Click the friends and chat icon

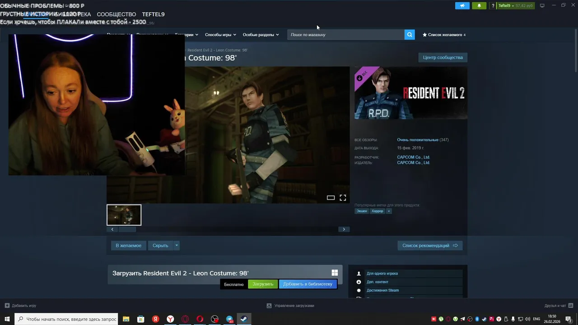coord(570,306)
